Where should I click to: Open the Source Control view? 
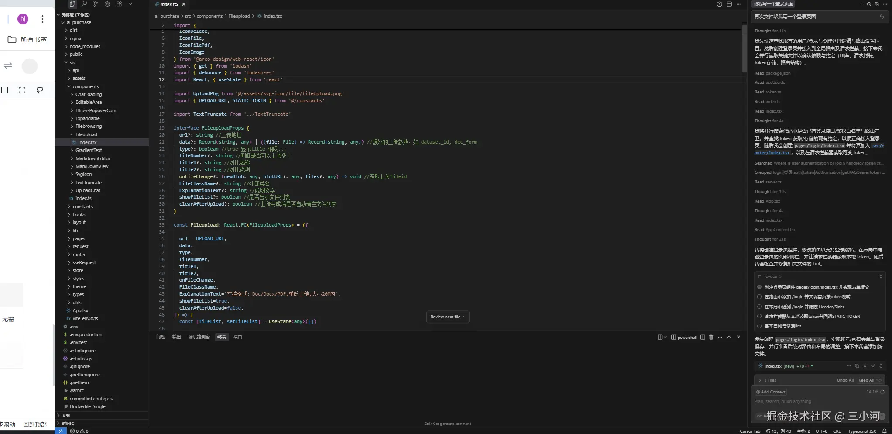(96, 4)
